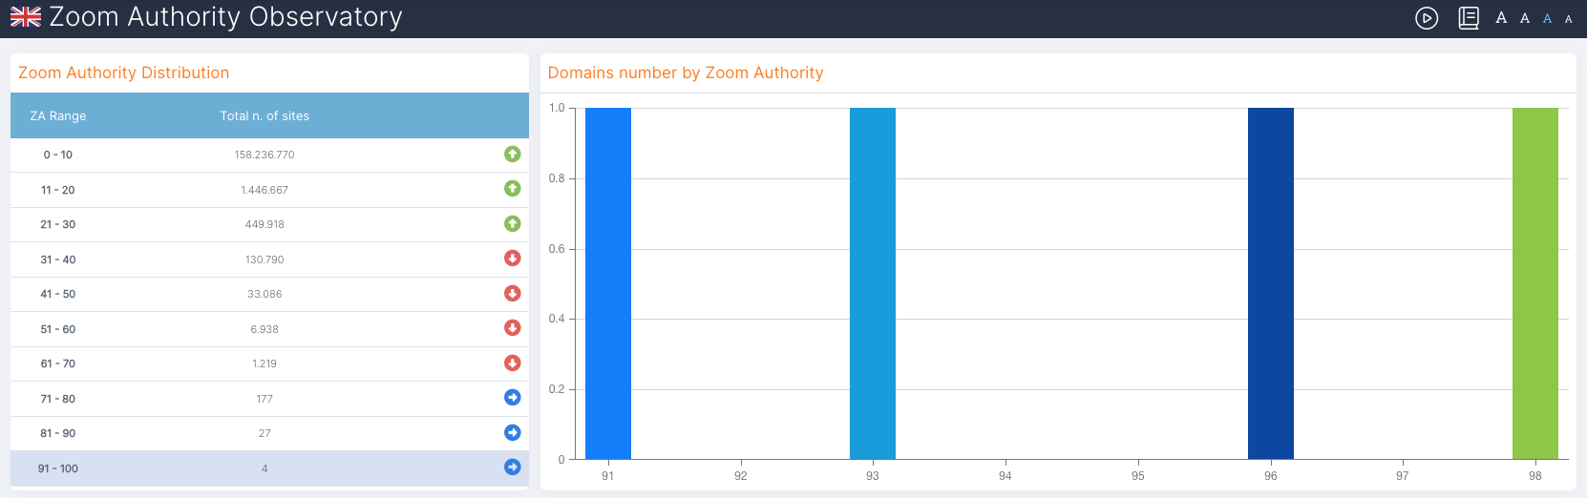Image resolution: width=1587 pixels, height=498 pixels.
Task: Click the Total n. of sites header
Action: pyautogui.click(x=264, y=115)
